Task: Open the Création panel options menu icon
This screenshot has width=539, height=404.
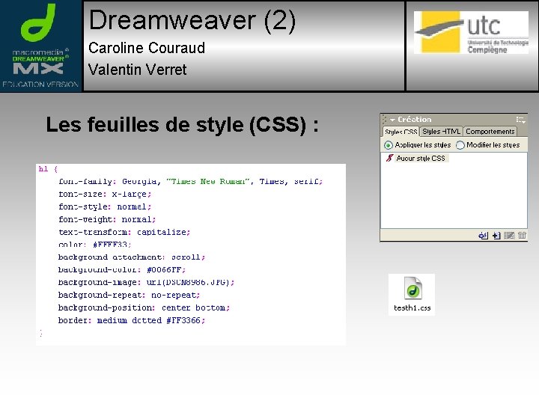Action: pyautogui.click(x=520, y=120)
